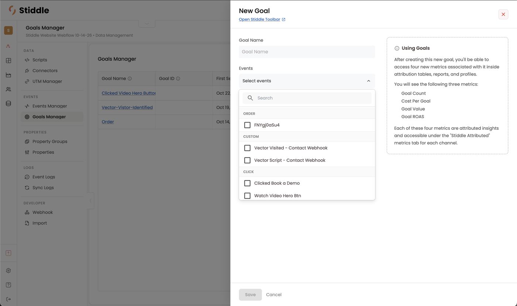Click the Goal Name input field
This screenshot has height=306, width=517.
point(307,52)
